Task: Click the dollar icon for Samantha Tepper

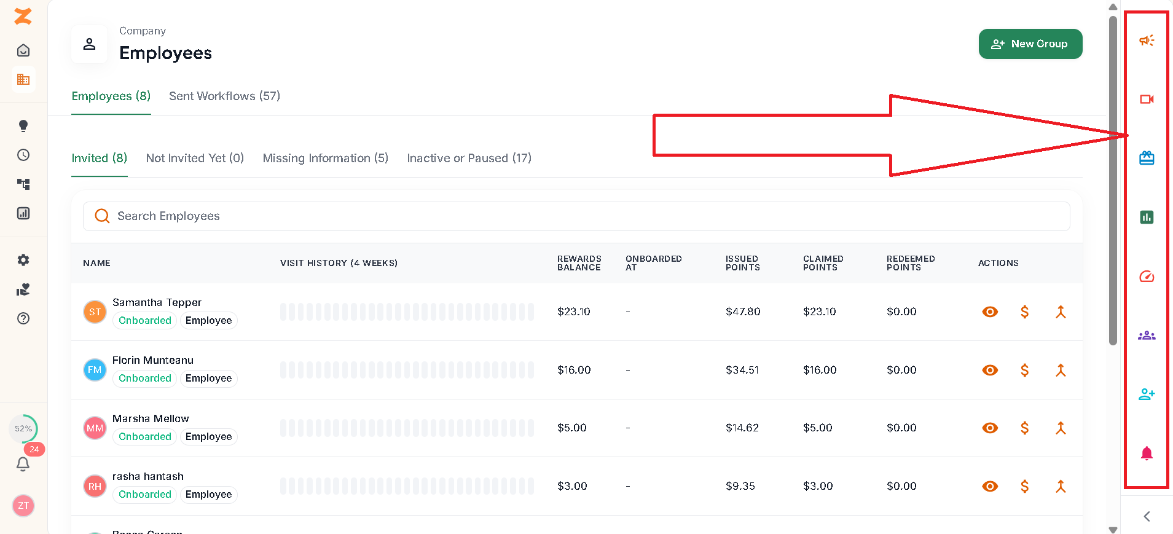Action: pyautogui.click(x=1025, y=312)
